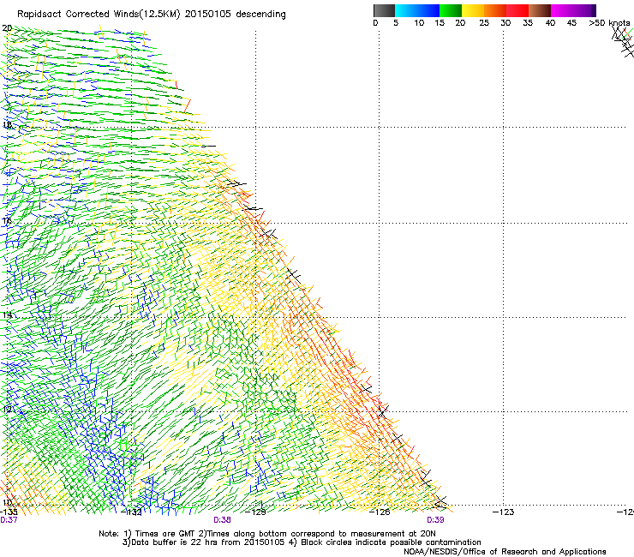Image resolution: width=634 pixels, height=557 pixels.
Task: Click the yellow 20-25 knots legend swatch
Action: [473, 10]
